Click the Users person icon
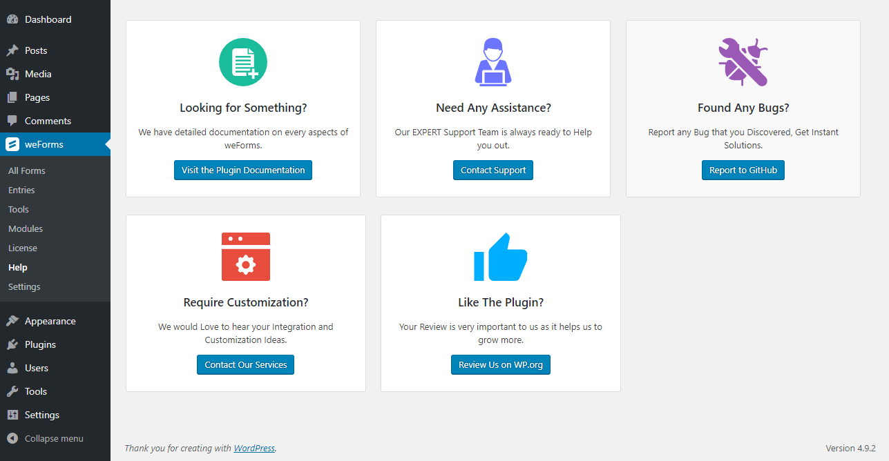This screenshot has width=889, height=461. [x=12, y=368]
